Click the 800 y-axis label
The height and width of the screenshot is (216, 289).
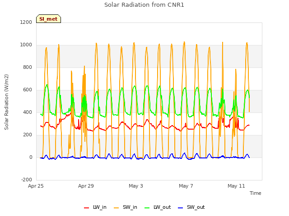28,67
